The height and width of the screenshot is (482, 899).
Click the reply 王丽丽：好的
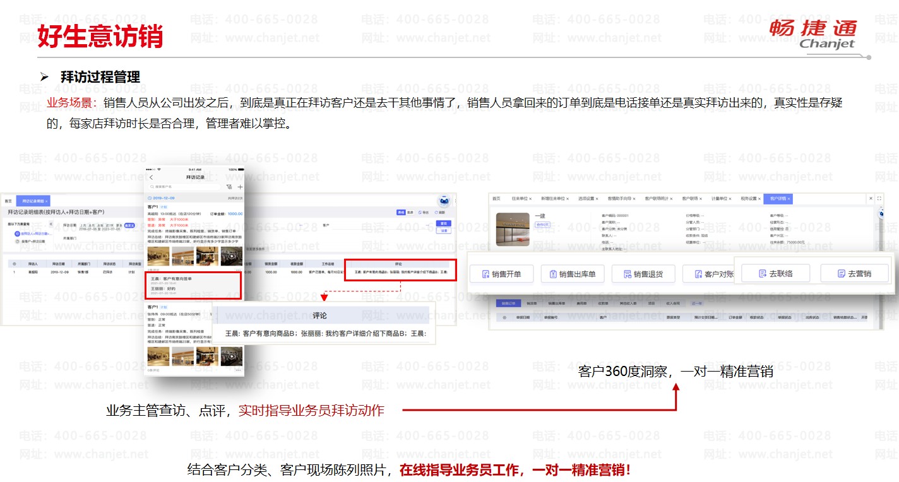(x=163, y=288)
